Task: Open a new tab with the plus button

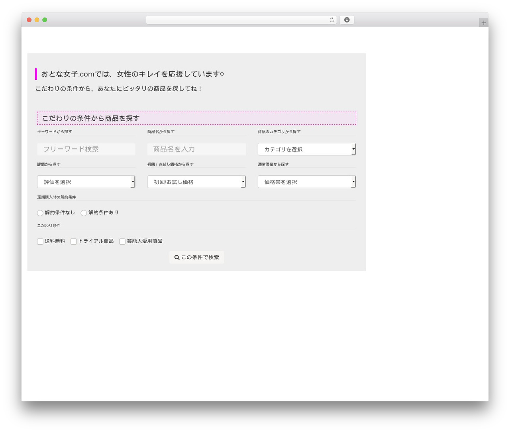Action: pyautogui.click(x=483, y=23)
